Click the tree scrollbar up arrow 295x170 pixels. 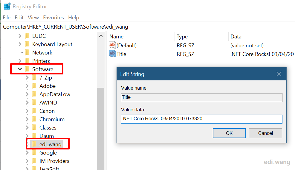(101, 36)
